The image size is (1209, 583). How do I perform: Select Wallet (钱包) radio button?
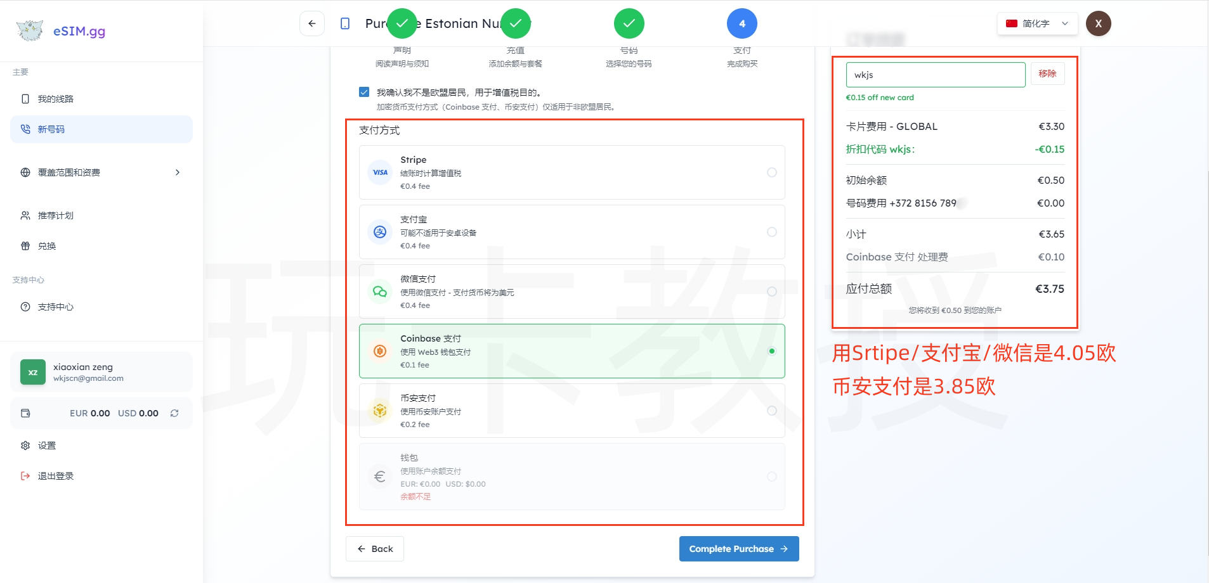tap(772, 477)
